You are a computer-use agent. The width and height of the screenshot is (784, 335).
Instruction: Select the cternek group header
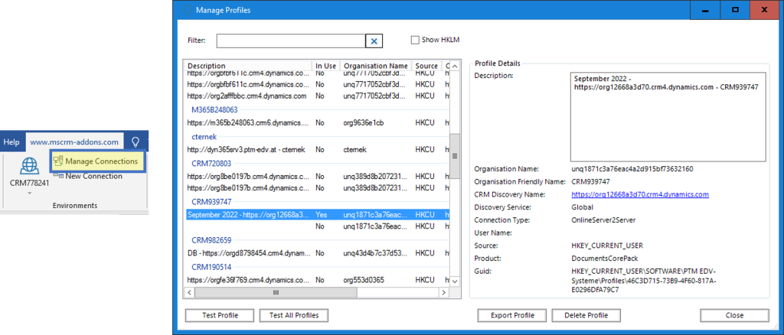(x=204, y=136)
